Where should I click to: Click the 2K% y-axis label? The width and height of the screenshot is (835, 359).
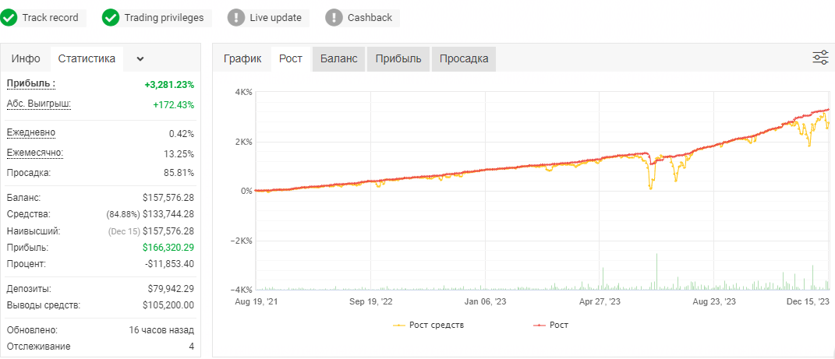[243, 142]
